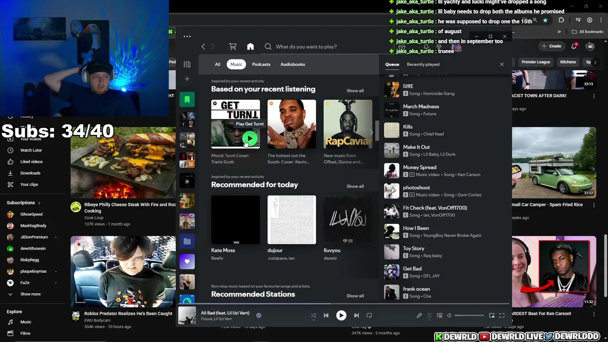Expand Your Library sidebar icon
The image size is (608, 342).
[187, 64]
